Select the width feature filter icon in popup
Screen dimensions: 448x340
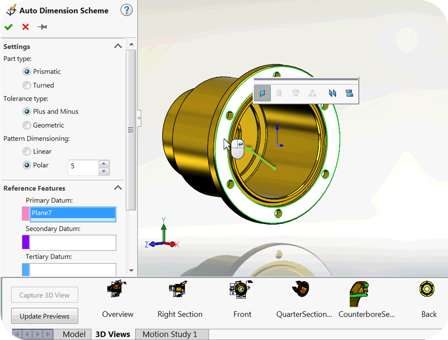coord(332,93)
